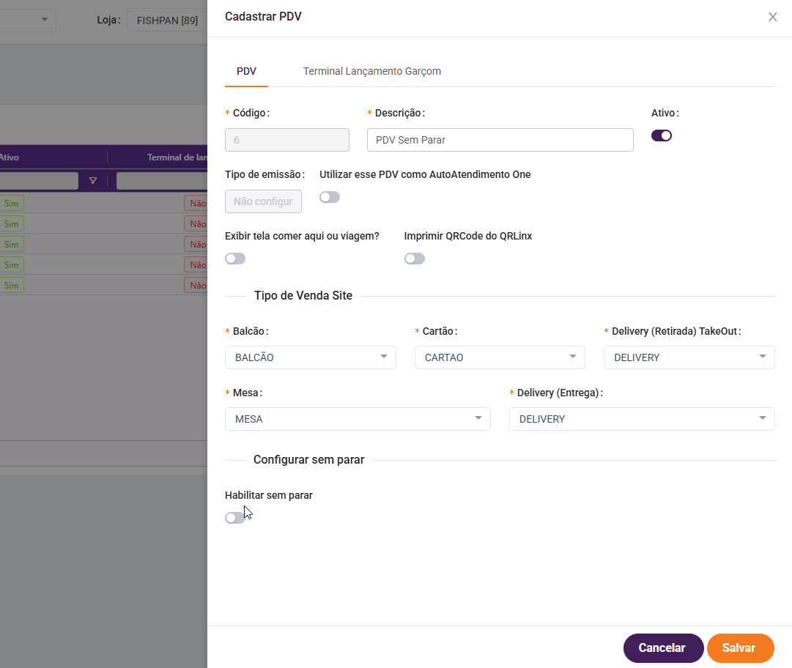This screenshot has width=792, height=668.
Task: Open the Balcão dropdown
Action: (311, 357)
